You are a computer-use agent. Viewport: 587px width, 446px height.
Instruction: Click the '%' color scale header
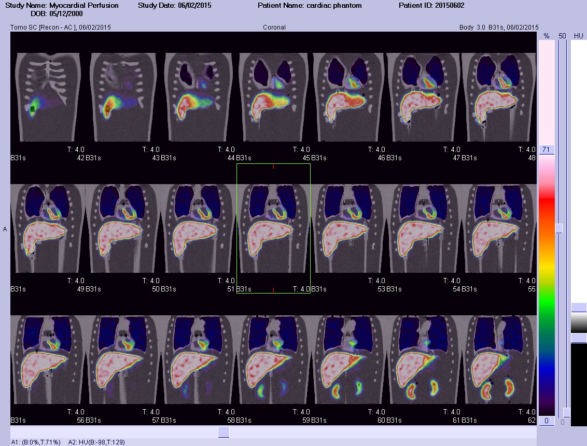click(547, 36)
